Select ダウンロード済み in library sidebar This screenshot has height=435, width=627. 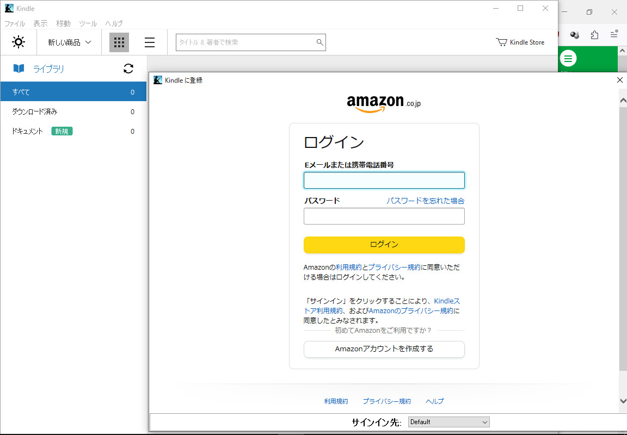click(35, 111)
